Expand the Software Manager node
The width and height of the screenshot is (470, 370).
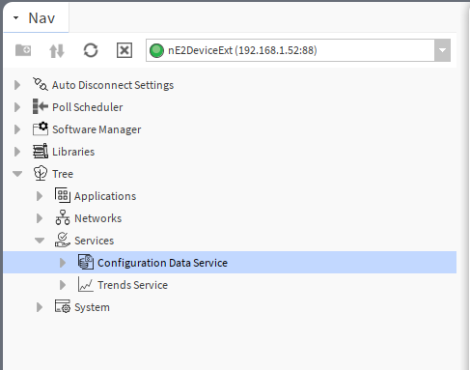tap(17, 129)
